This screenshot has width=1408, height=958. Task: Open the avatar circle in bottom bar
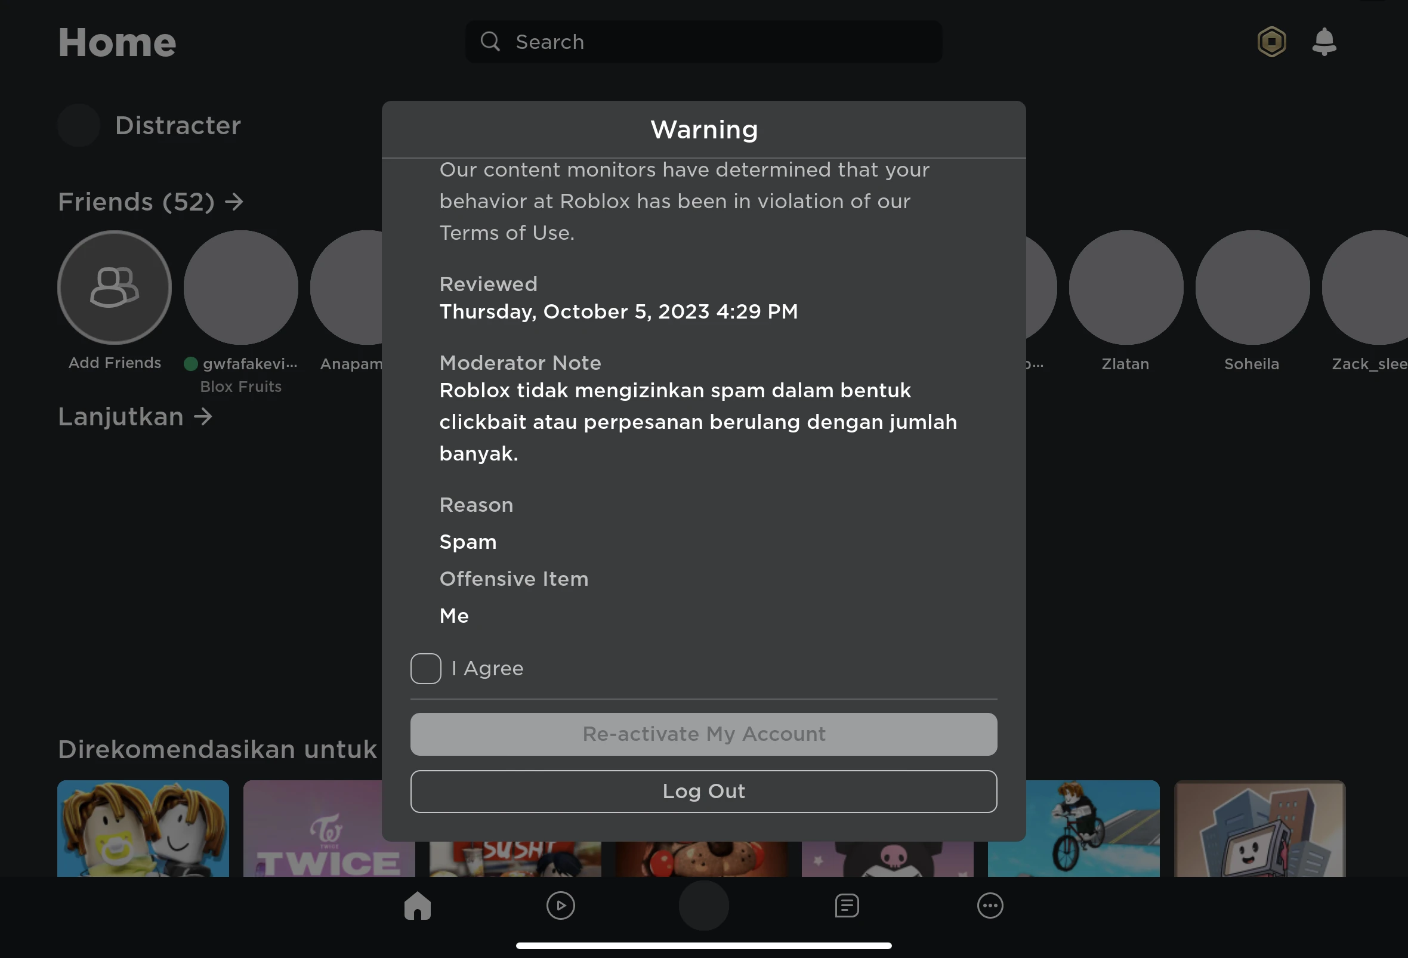tap(703, 906)
